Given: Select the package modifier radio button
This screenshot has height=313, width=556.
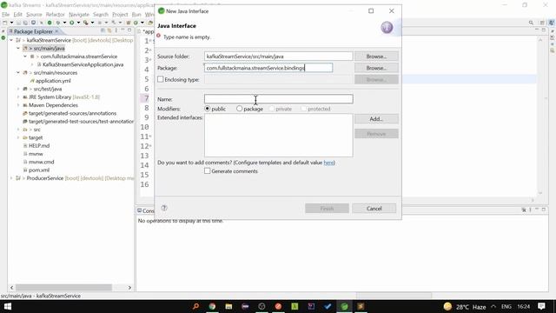Looking at the screenshot, I should [x=240, y=109].
